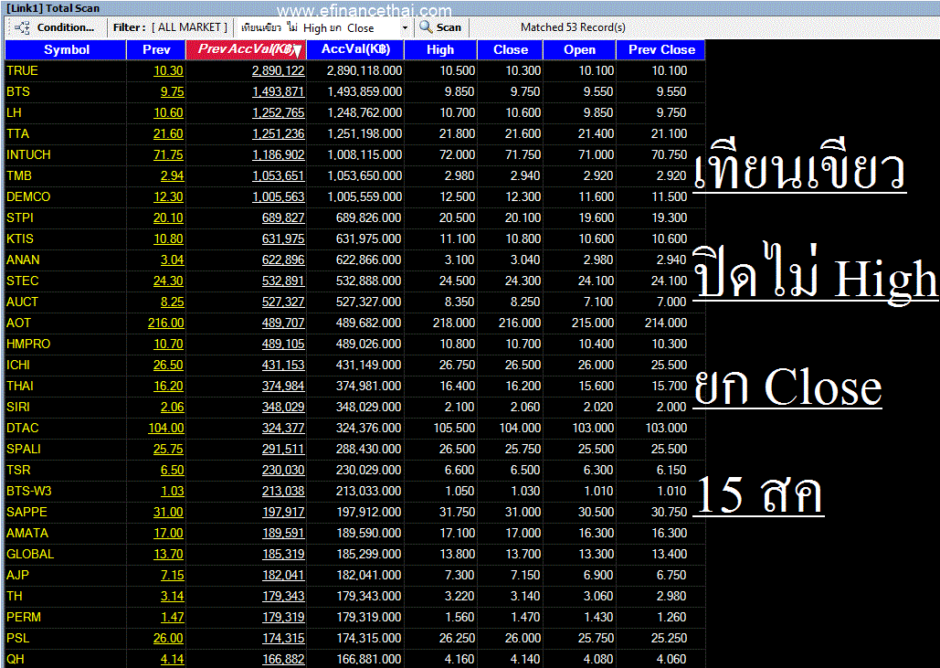Sort by the Open column header

point(580,49)
